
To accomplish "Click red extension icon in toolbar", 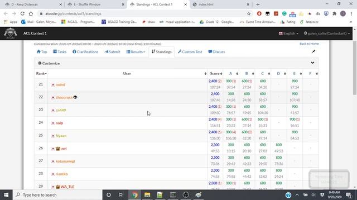I will point(259,13).
